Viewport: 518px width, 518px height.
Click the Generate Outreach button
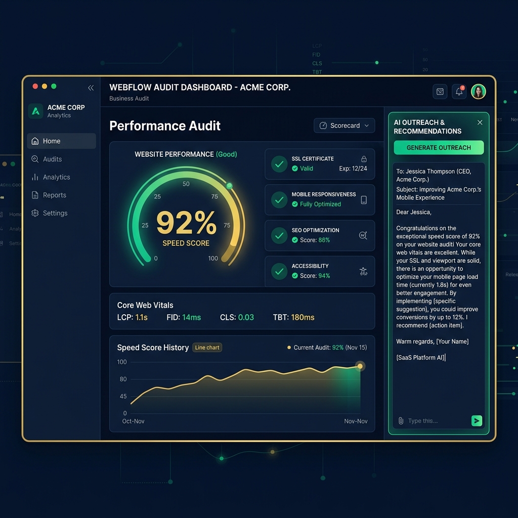tap(439, 148)
